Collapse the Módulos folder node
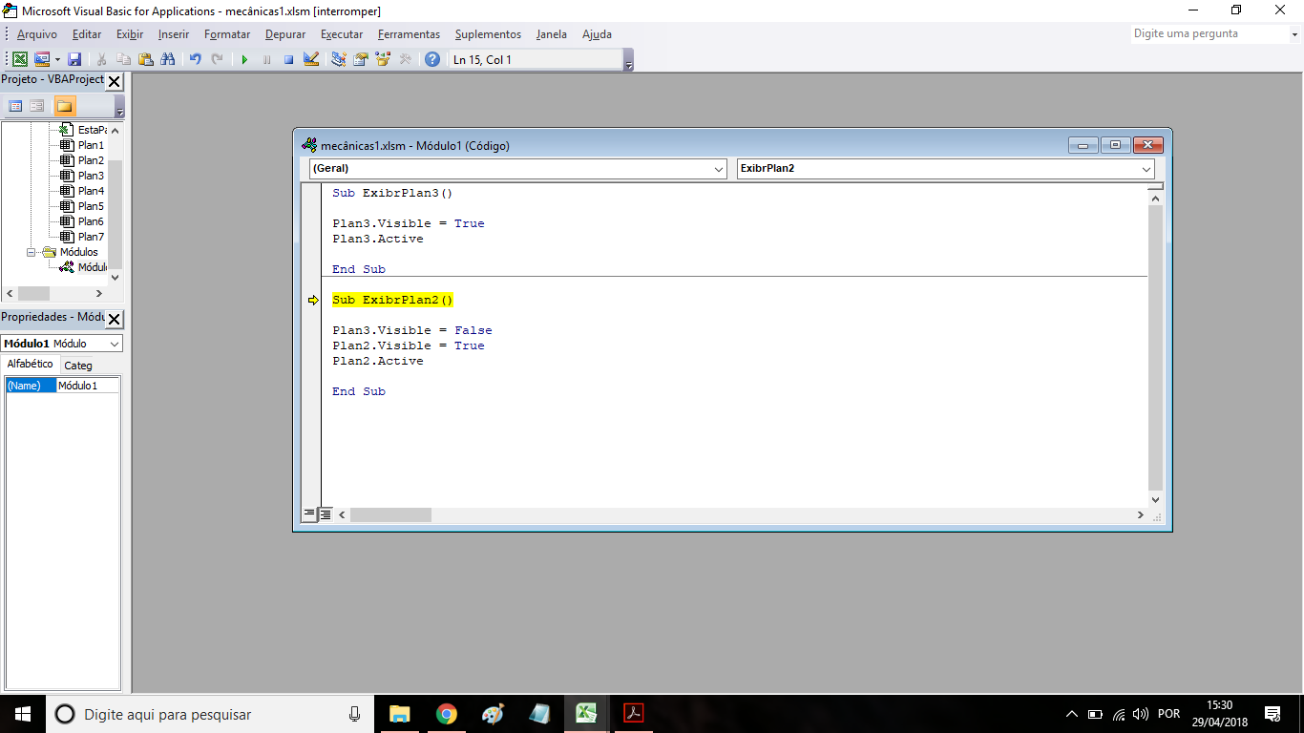Screen dimensions: 1304x733 click(31, 252)
